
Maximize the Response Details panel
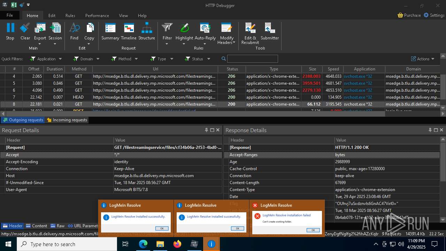coord(436,130)
